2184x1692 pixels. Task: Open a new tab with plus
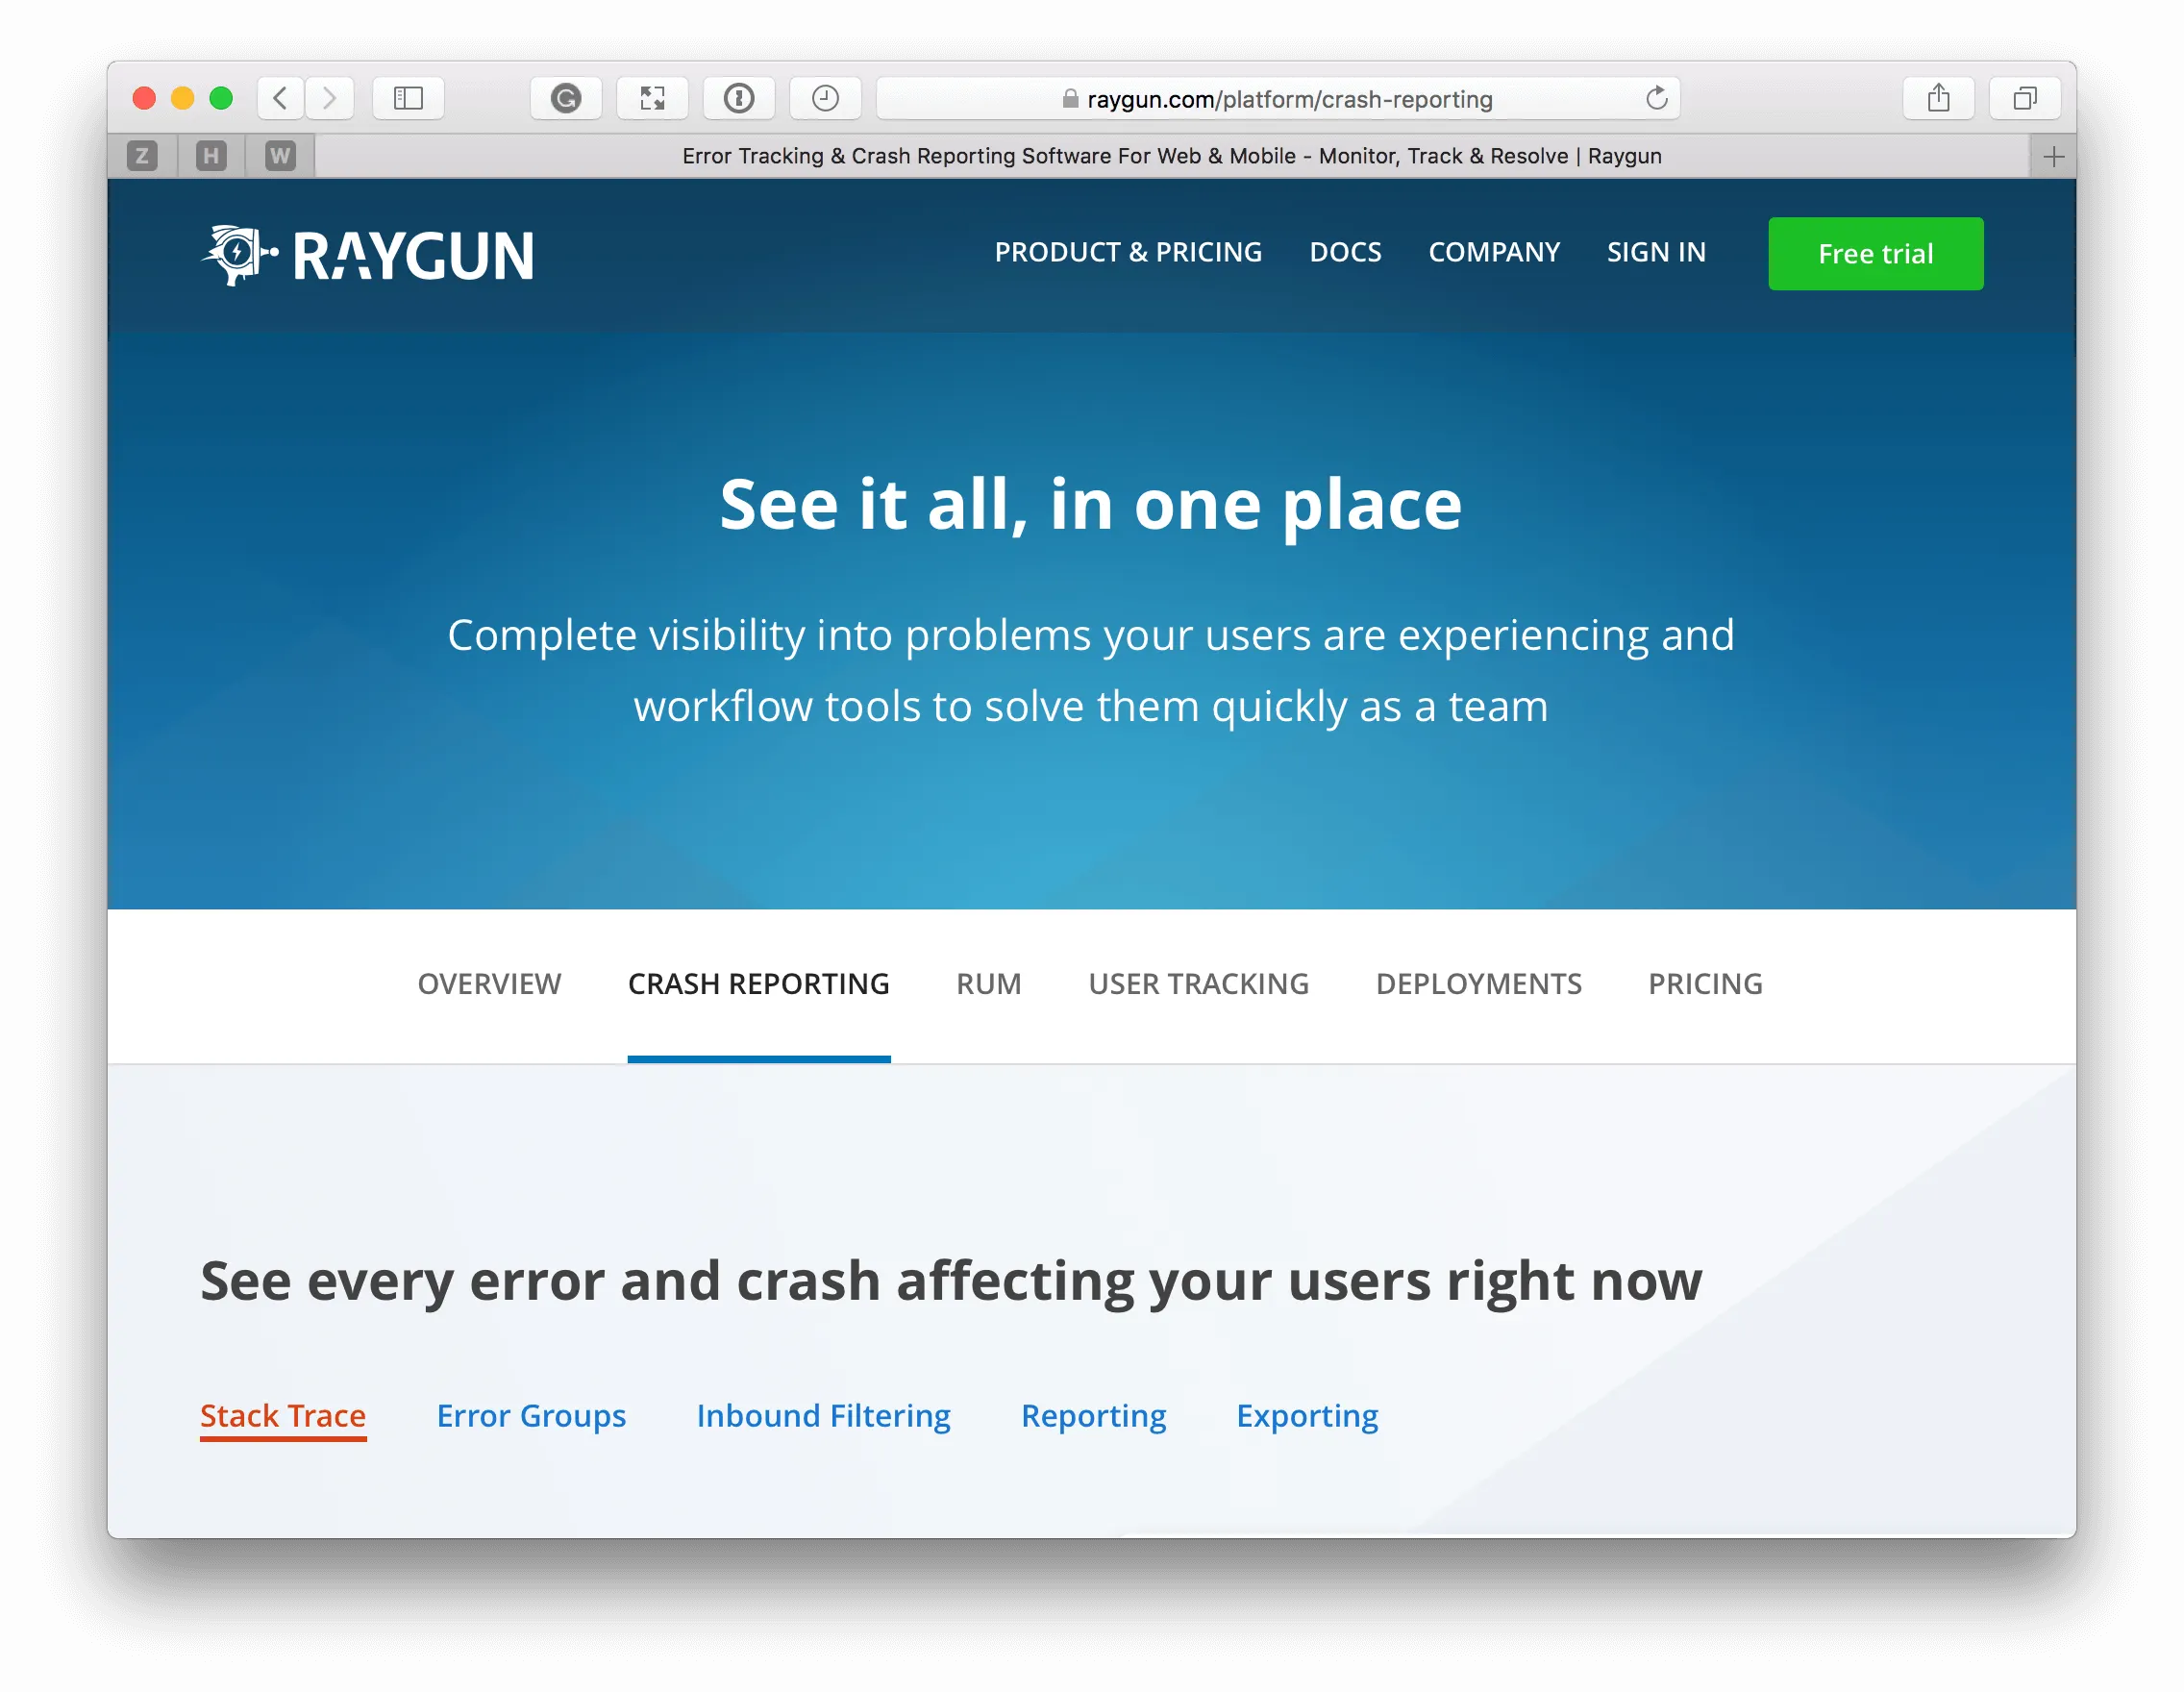point(2053,156)
